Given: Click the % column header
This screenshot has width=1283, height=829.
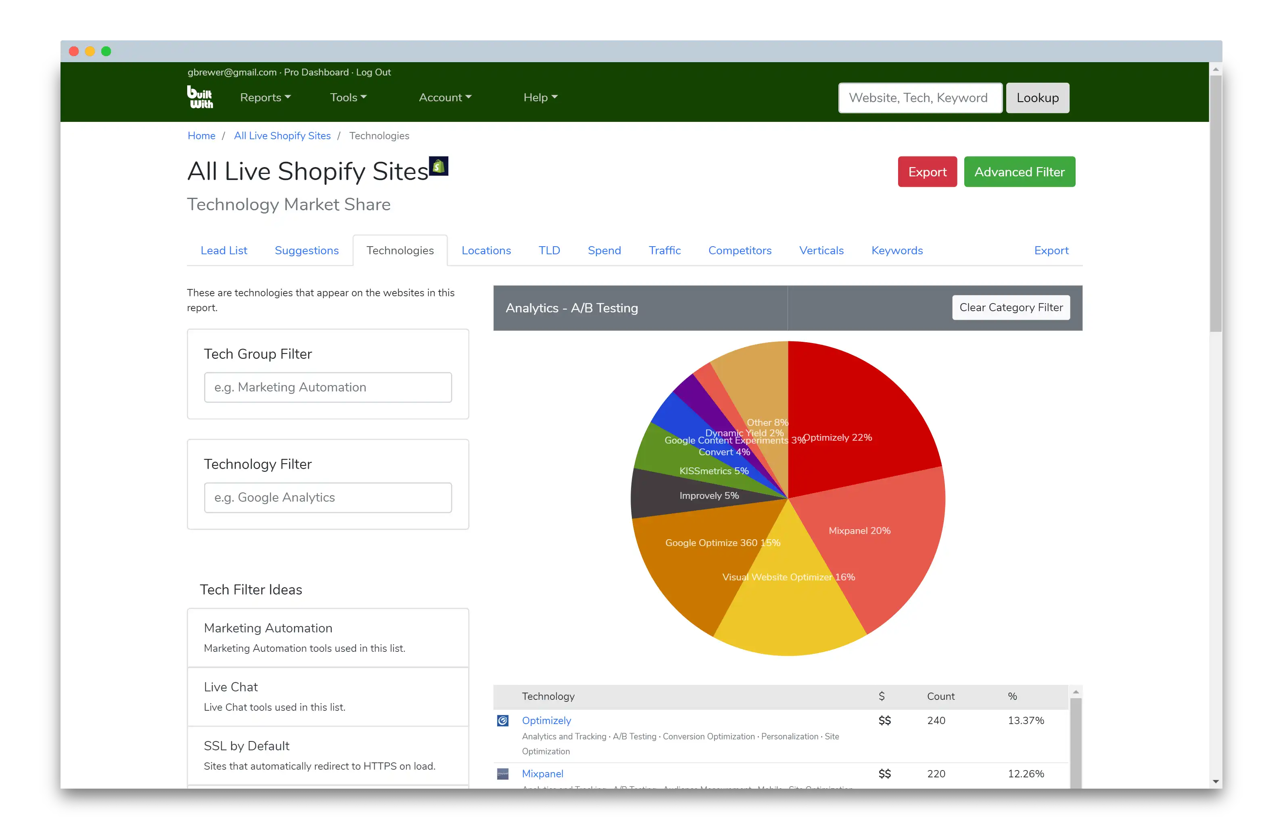Looking at the screenshot, I should pos(1012,696).
